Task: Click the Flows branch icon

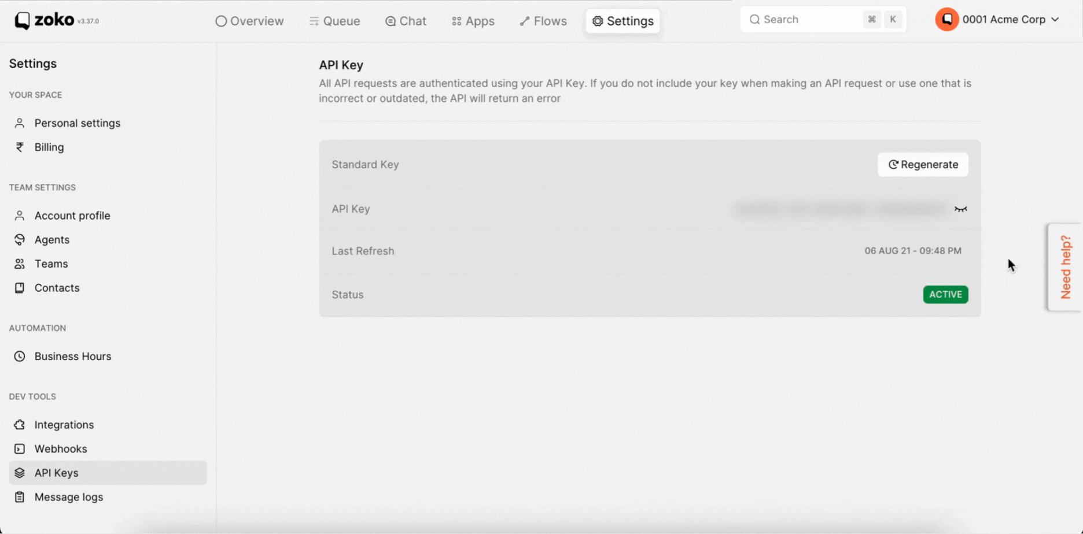Action: tap(524, 21)
